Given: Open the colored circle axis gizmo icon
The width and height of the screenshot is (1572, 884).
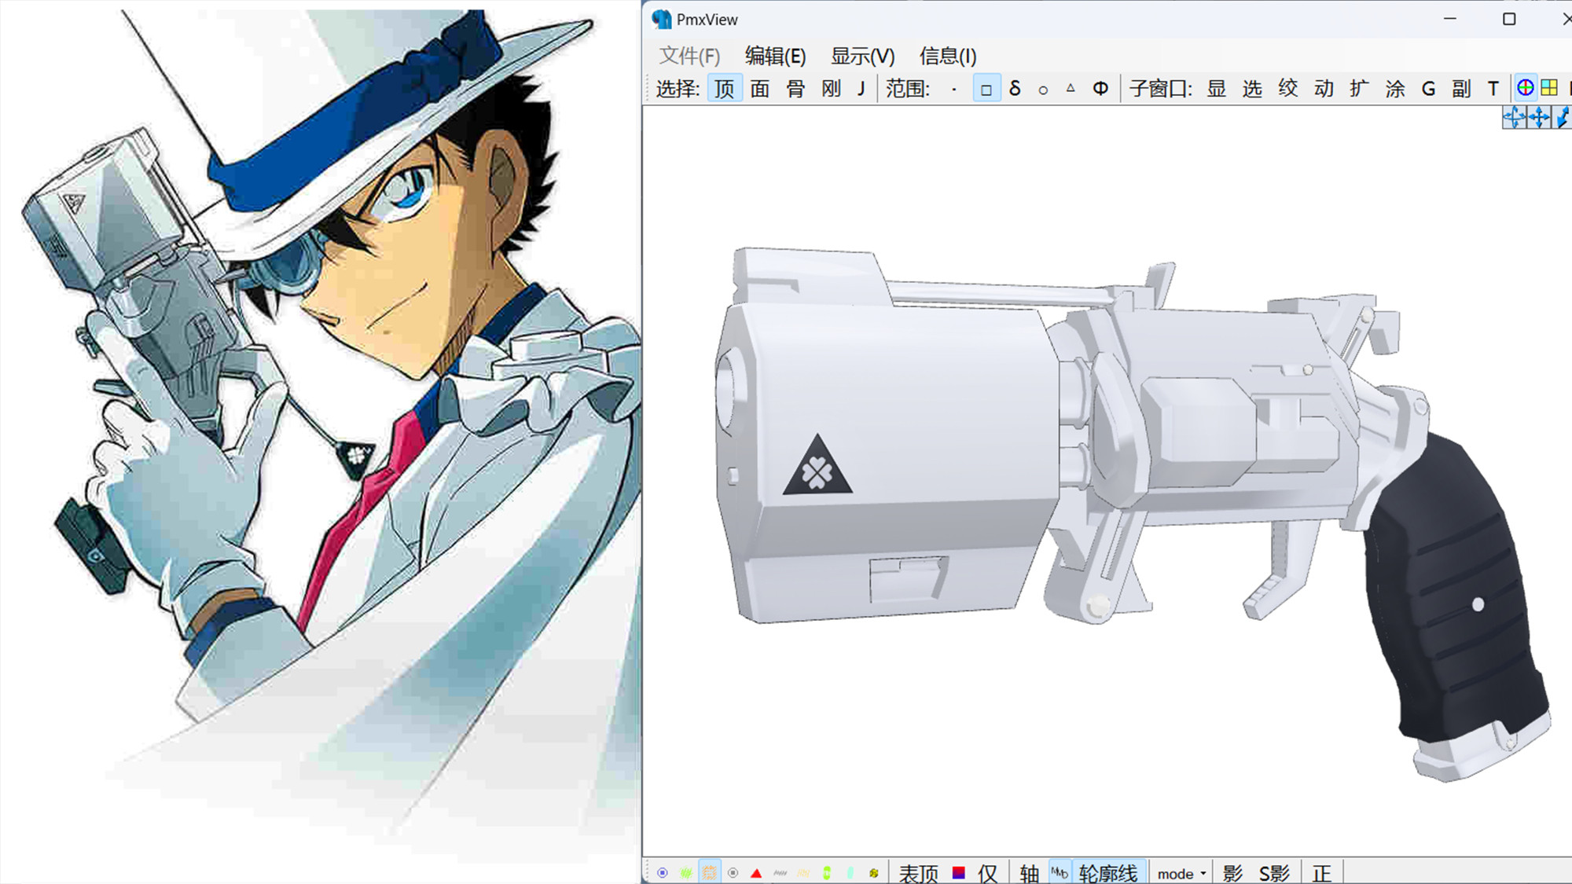Looking at the screenshot, I should [1525, 88].
